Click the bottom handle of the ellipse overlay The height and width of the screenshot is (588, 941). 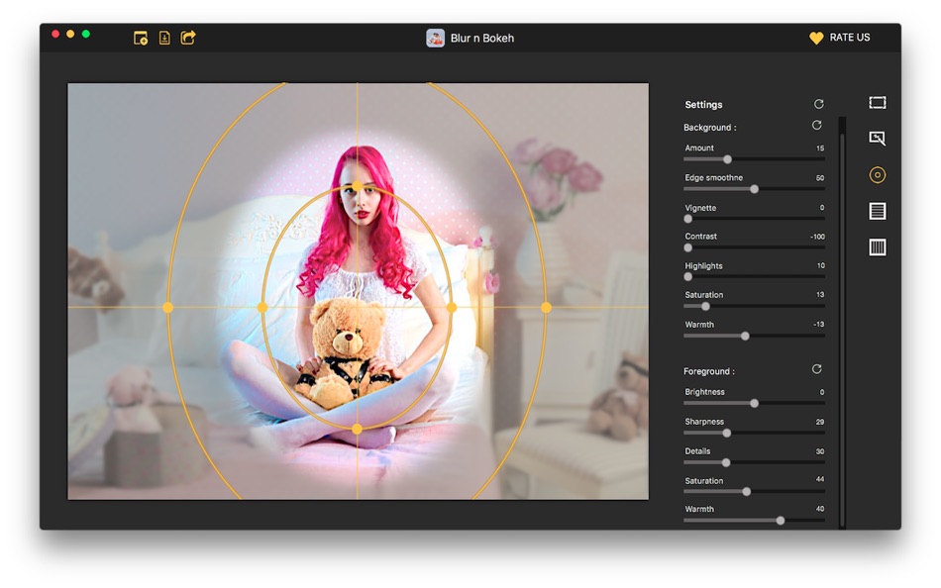[x=357, y=430]
